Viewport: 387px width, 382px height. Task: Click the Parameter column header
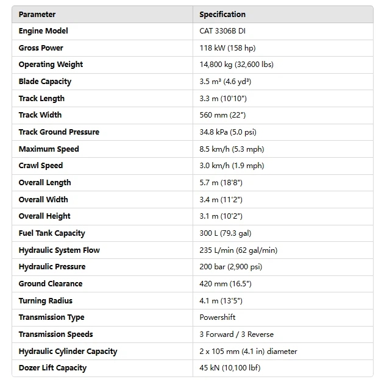(x=37, y=14)
